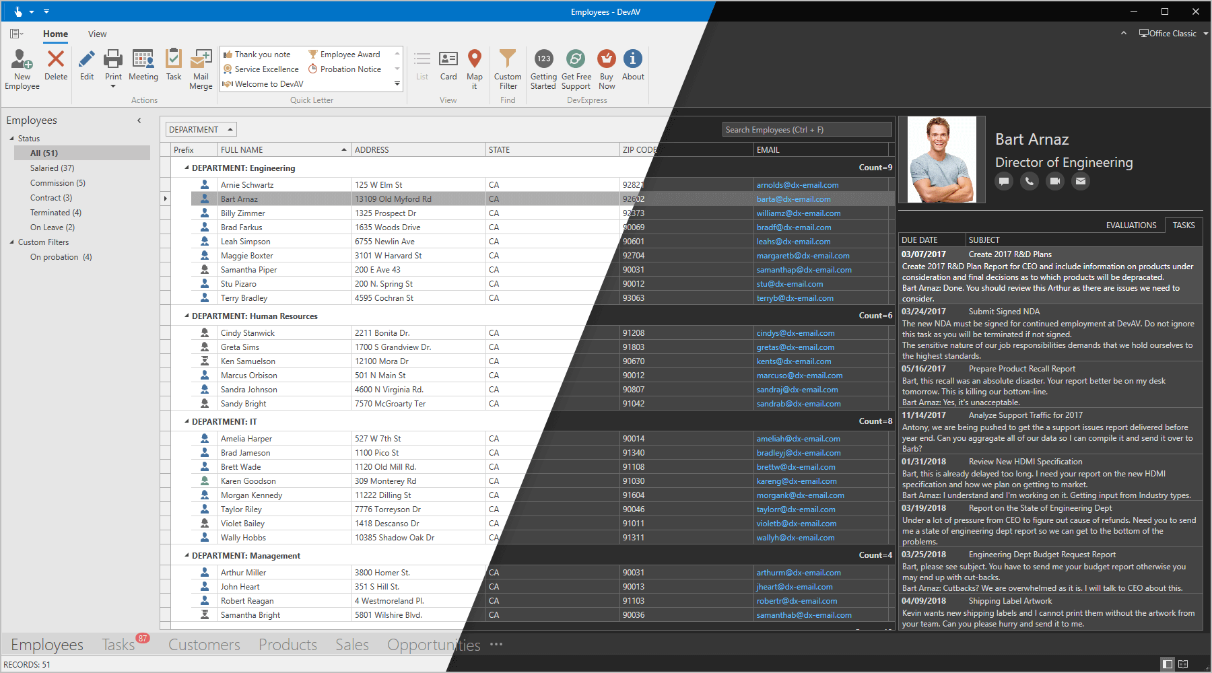Open email link arnolds@dx-email.com
Screen dimensions: 1212x673
pos(797,185)
